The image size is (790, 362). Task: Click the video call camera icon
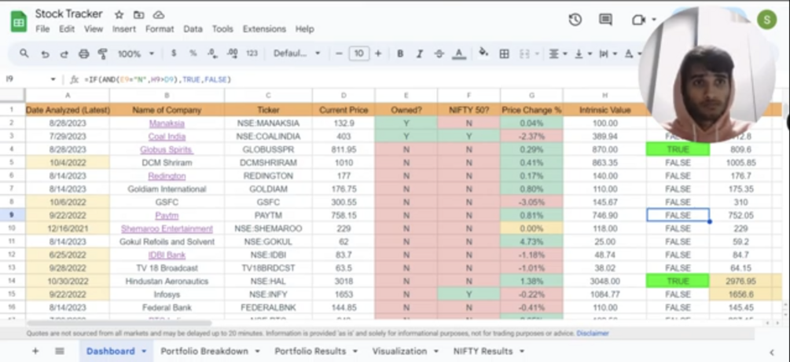[x=638, y=20]
